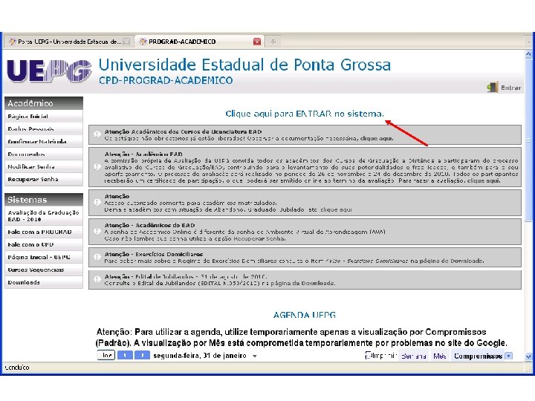Click the Acadêmico section header

click(x=44, y=103)
